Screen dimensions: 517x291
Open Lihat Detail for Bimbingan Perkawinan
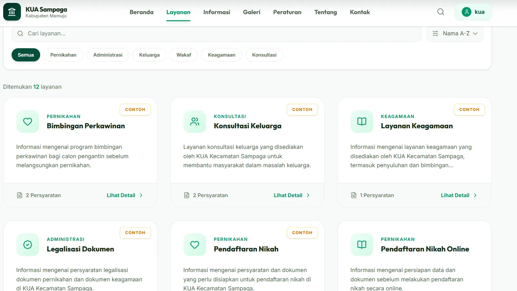pos(125,195)
